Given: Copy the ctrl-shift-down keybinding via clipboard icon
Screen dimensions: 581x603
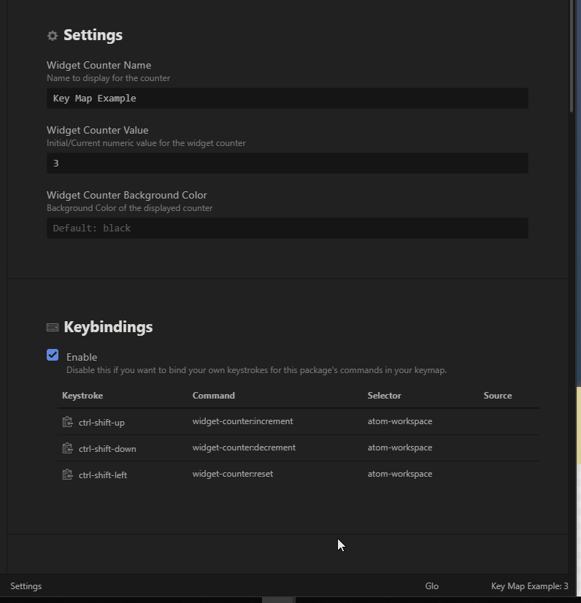Looking at the screenshot, I should [x=68, y=448].
